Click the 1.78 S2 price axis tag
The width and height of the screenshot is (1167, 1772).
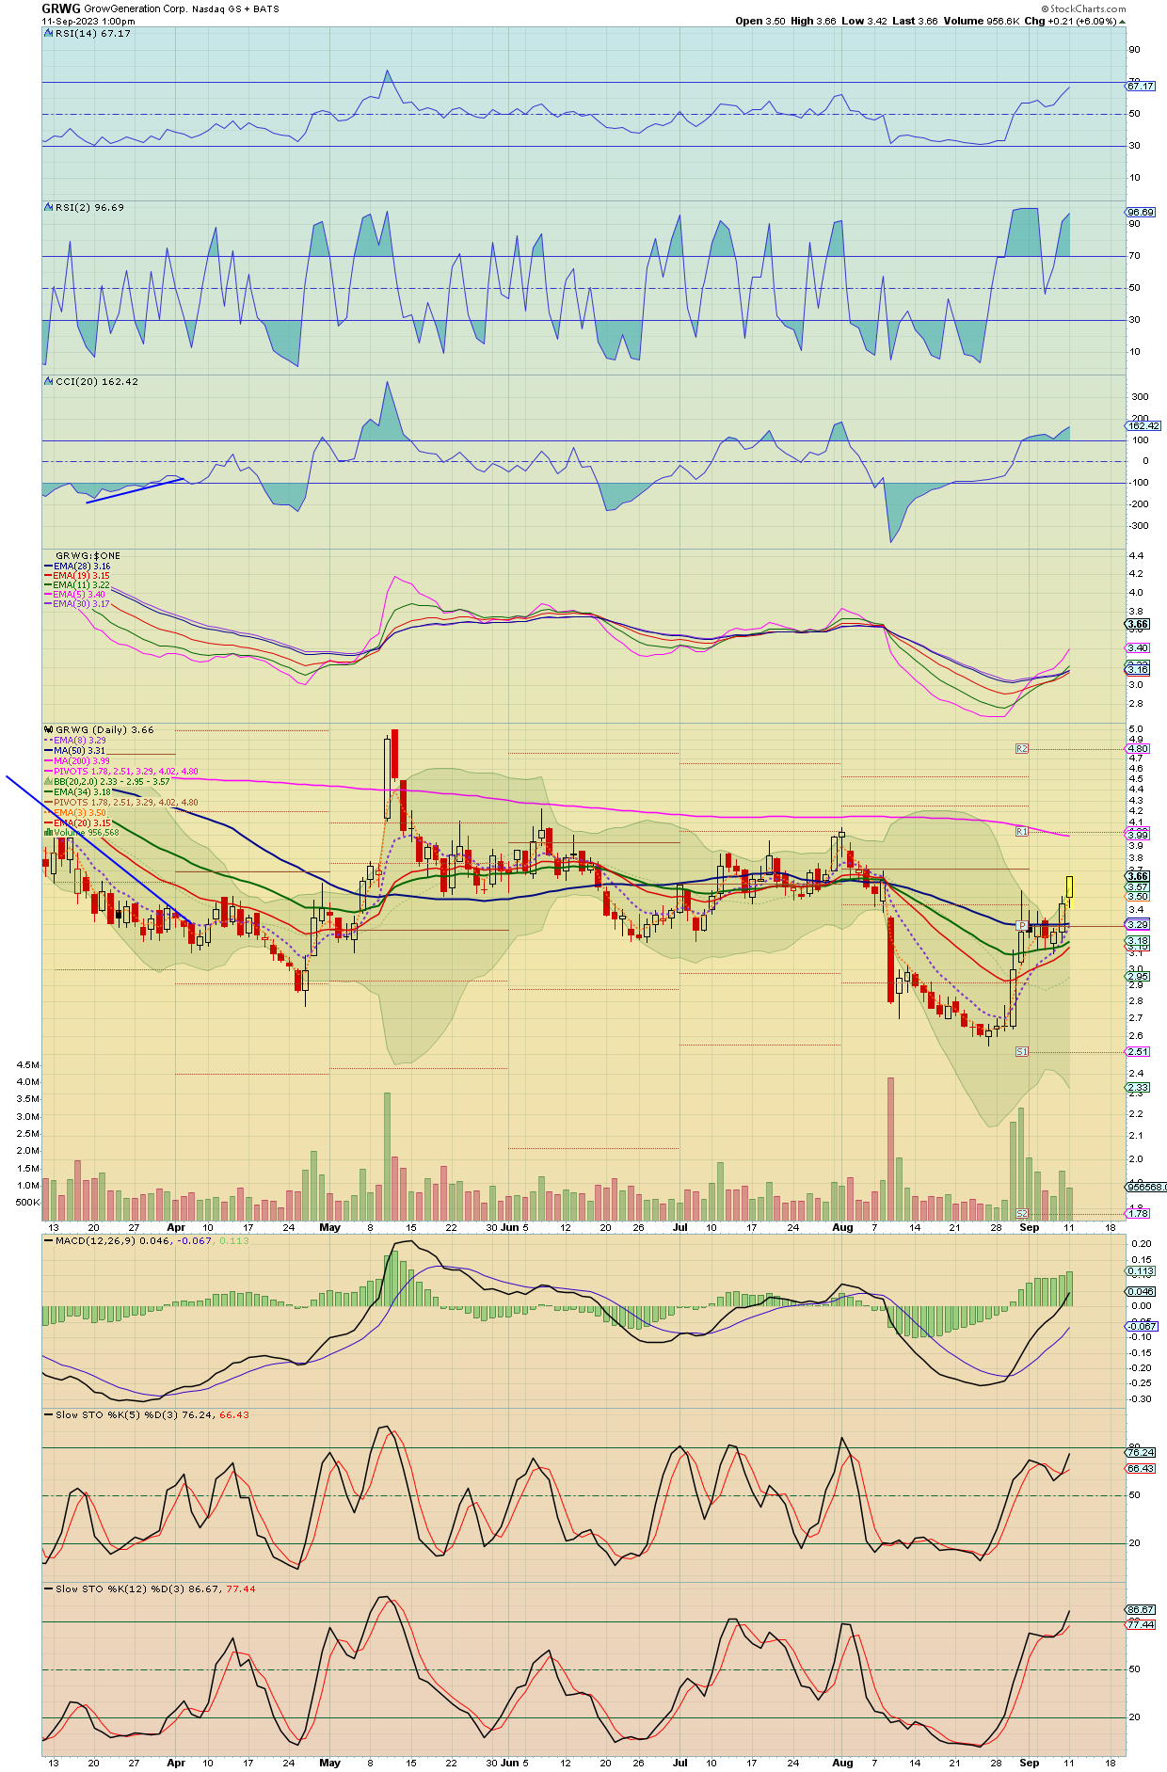1138,1213
